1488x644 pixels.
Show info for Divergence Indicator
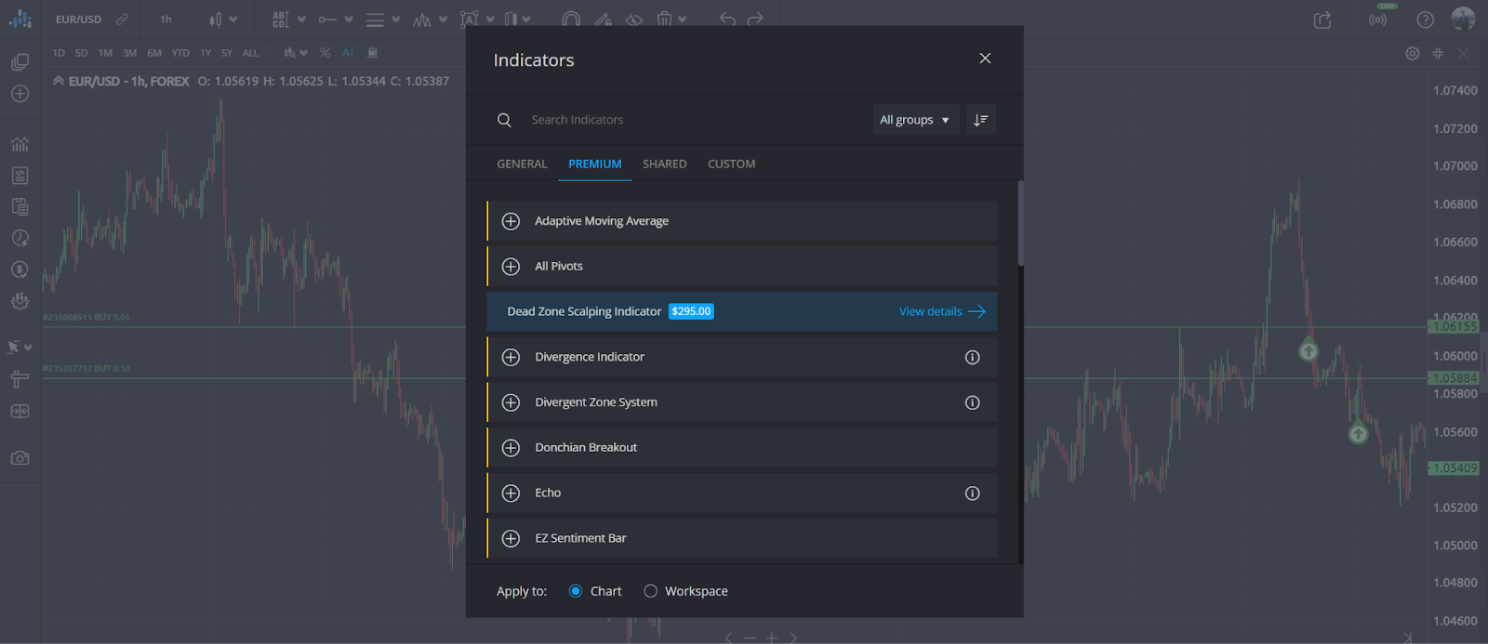tap(972, 357)
